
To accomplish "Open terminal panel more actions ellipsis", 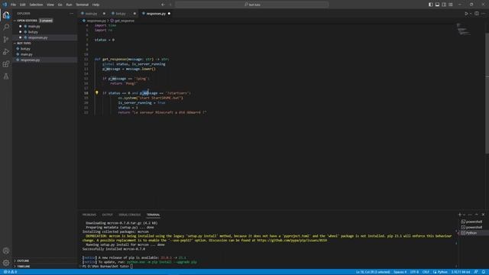I will [470, 215].
